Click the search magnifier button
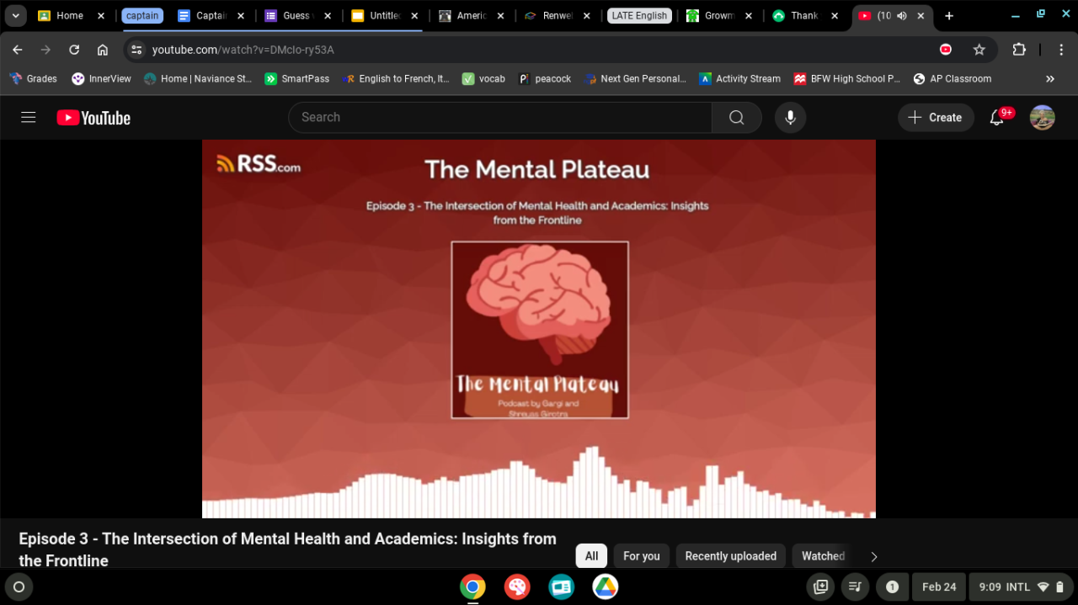 736,118
